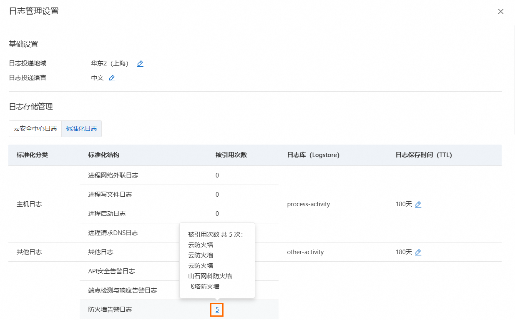Edit TTL for process-activity logstore
Screen dimensions: 515x320
[x=418, y=204]
